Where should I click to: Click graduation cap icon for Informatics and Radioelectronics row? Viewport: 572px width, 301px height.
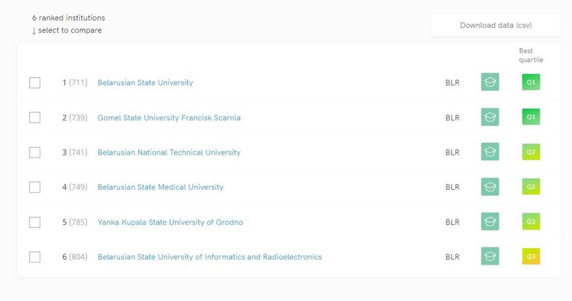pyautogui.click(x=490, y=256)
